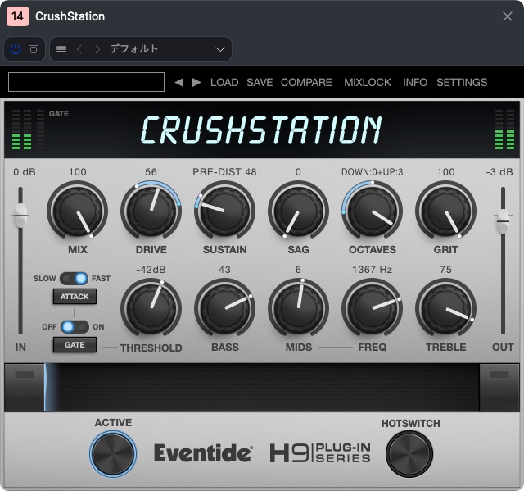Click the DRIVE knob

(x=151, y=211)
